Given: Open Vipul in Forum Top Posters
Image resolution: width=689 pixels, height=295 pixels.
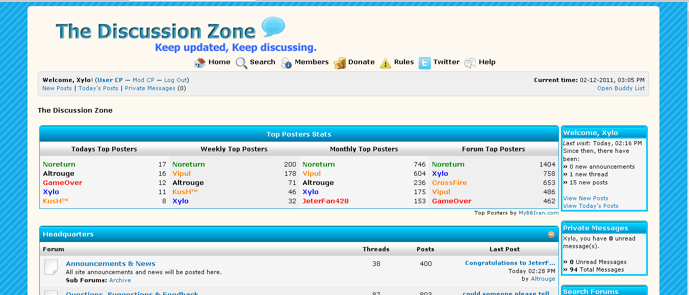Looking at the screenshot, I should tap(441, 192).
